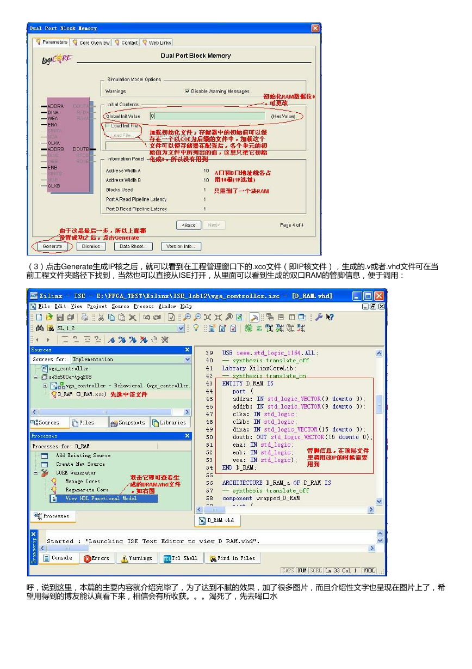The image size is (472, 669).
Task: Toggle the Load Init File checkbox
Action: 108,125
